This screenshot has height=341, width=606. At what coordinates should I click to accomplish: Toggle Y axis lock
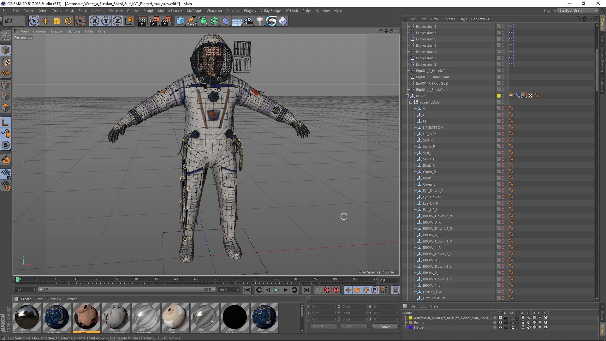coord(106,21)
